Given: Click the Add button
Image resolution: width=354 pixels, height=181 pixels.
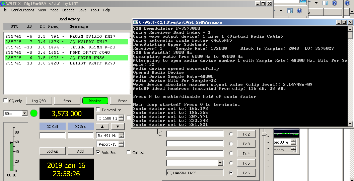Looking at the screenshot, I should 80,151.
